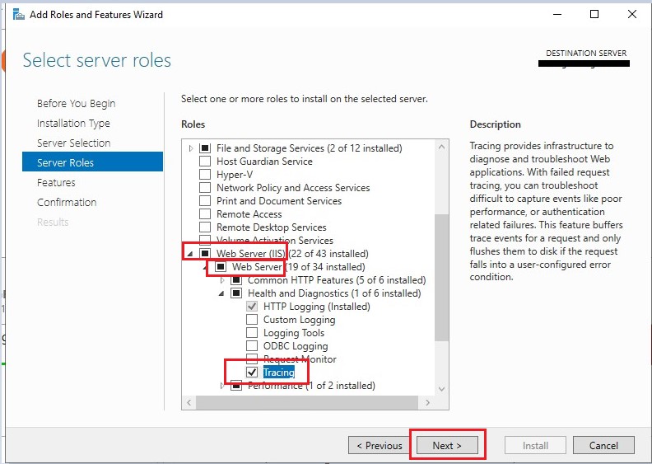Screen dimensions: 652x464
Task: Click the horizontal scrollbar right arrow
Action: (x=428, y=402)
